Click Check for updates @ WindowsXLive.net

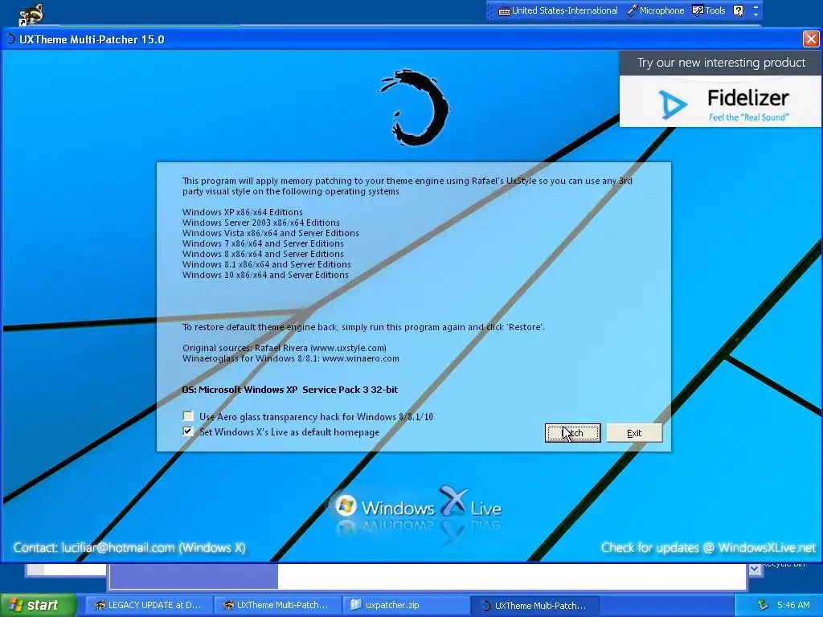pos(709,547)
